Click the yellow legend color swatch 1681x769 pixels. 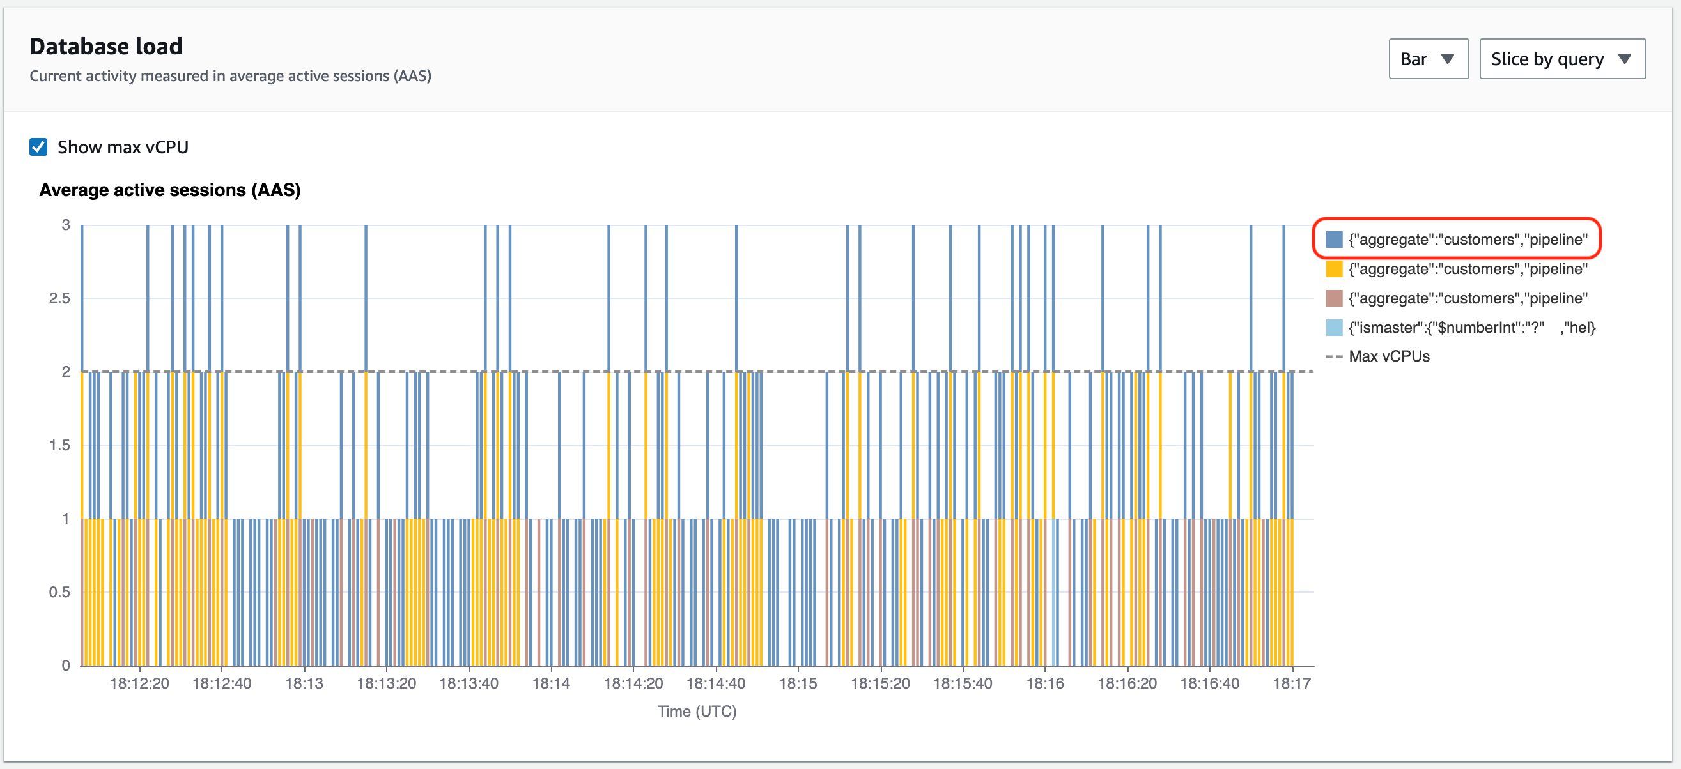tap(1334, 269)
